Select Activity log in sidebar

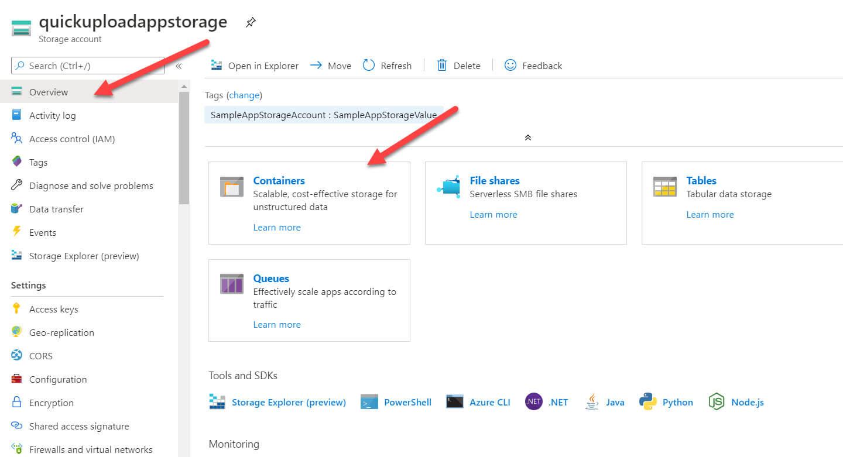click(52, 115)
